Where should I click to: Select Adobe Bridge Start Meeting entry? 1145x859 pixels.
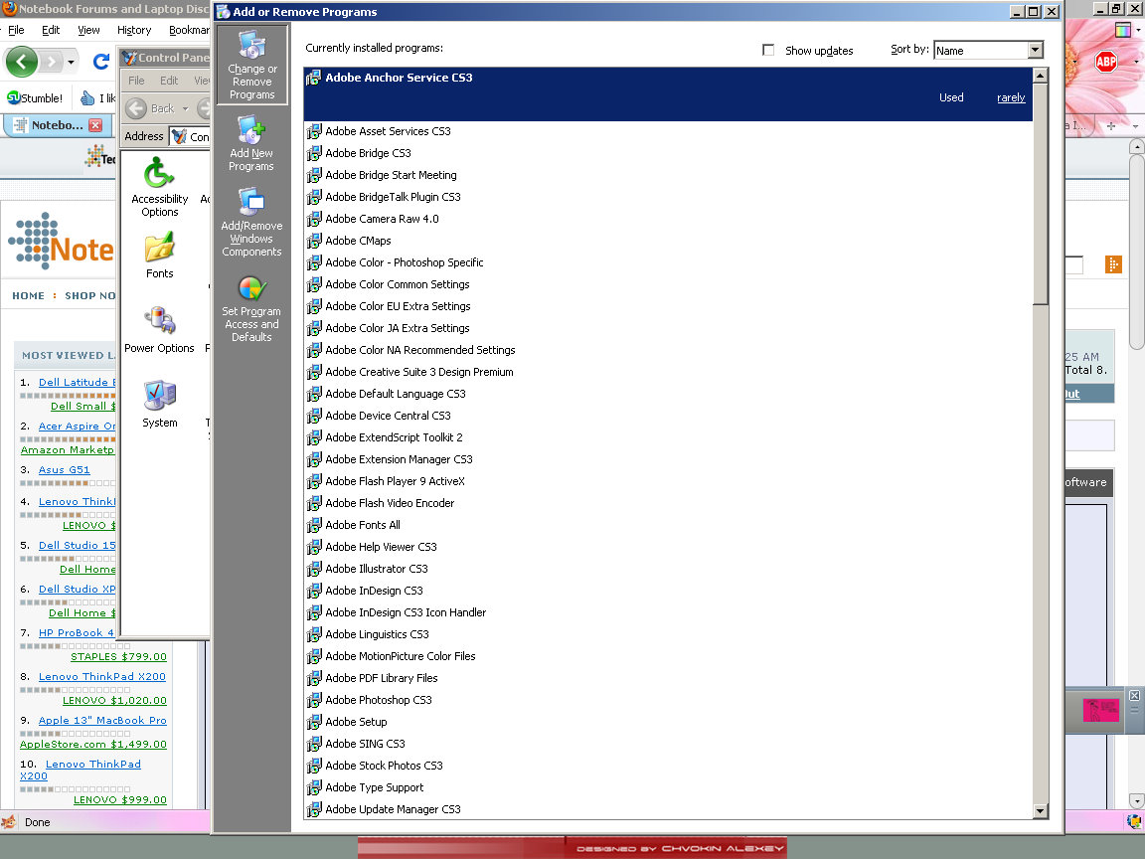coord(391,175)
